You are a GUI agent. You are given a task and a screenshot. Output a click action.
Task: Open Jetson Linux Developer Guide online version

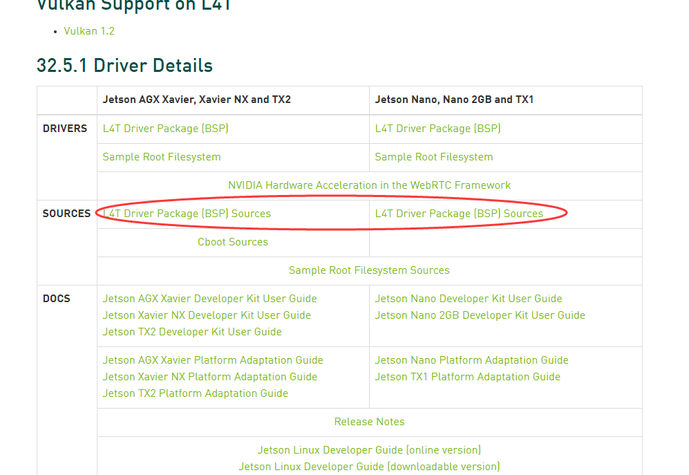(369, 450)
